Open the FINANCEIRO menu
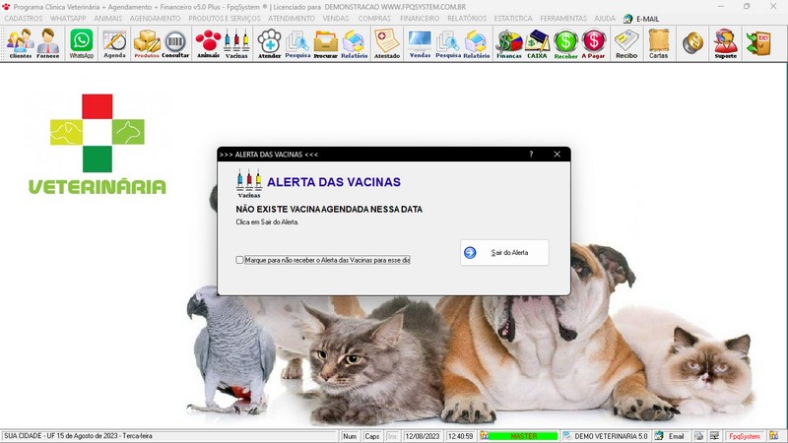The image size is (788, 443). tap(420, 19)
